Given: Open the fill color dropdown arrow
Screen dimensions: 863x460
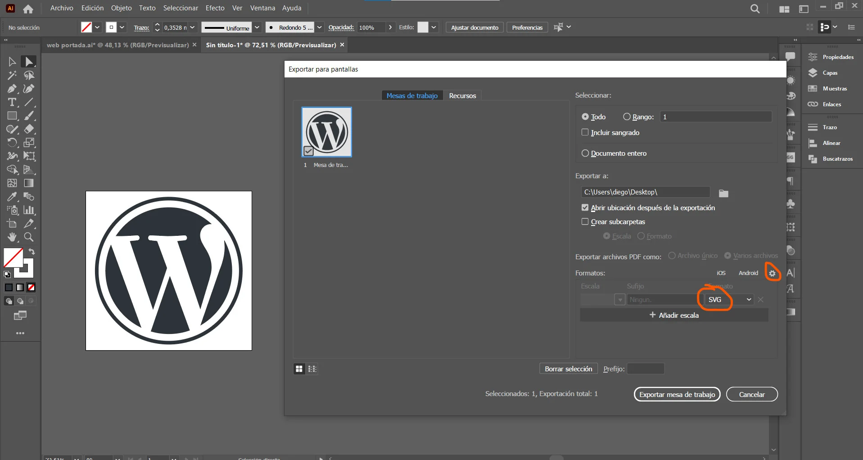Looking at the screenshot, I should coord(97,27).
